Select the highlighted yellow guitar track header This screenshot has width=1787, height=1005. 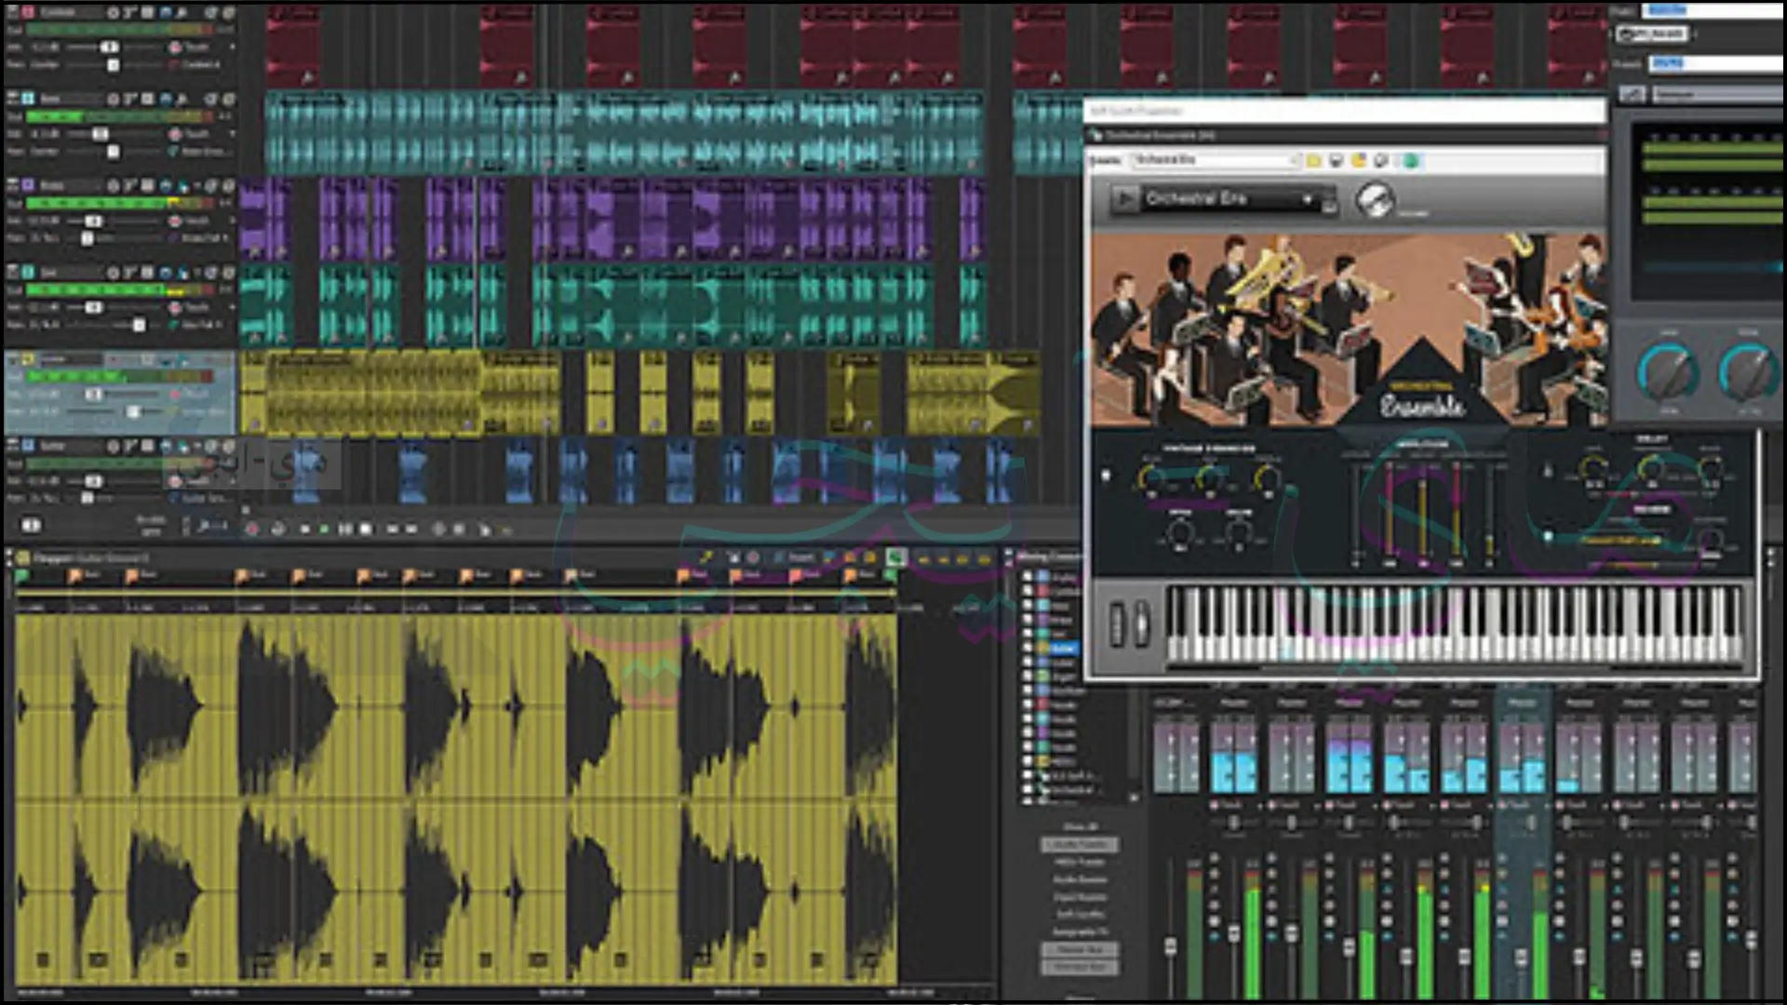coord(119,391)
